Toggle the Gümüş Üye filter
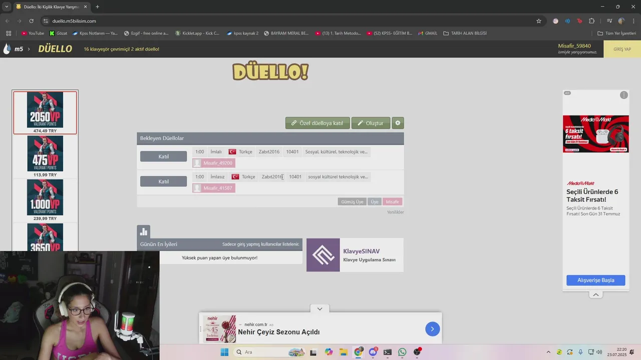Viewport: 641px width, 360px height. [352, 201]
